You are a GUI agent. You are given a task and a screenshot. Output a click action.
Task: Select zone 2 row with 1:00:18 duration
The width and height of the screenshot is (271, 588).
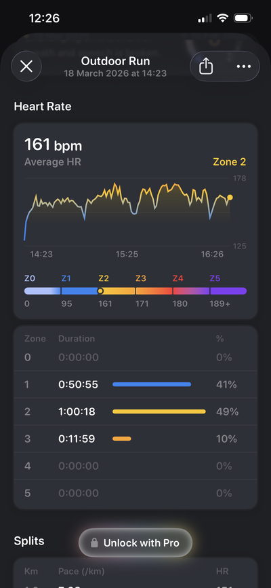135,411
